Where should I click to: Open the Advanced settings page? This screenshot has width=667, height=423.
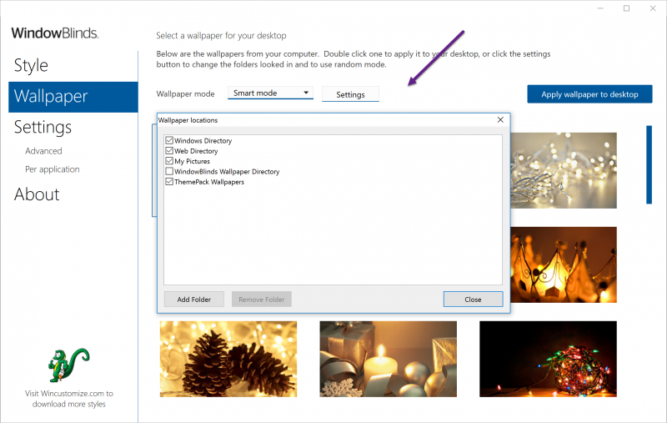coord(43,151)
